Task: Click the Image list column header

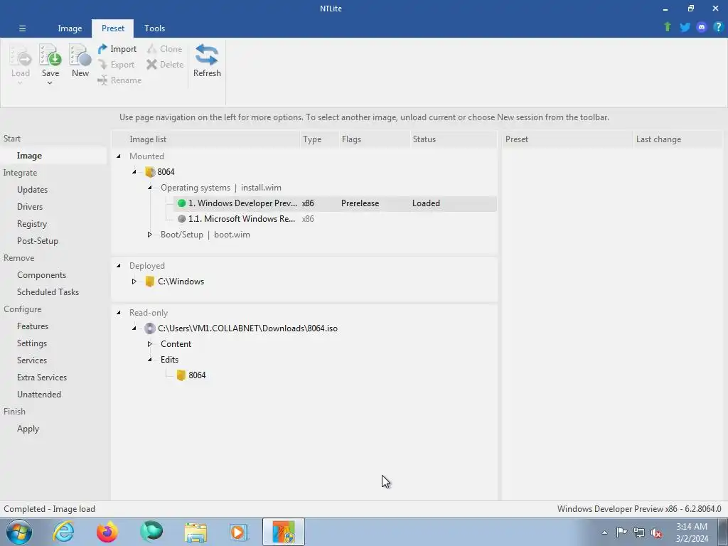Action: pos(206,139)
